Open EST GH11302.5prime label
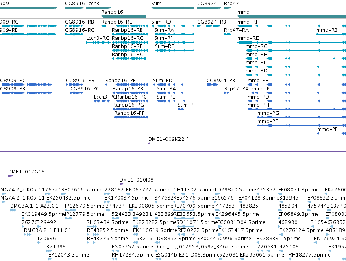 tap(194, 190)
